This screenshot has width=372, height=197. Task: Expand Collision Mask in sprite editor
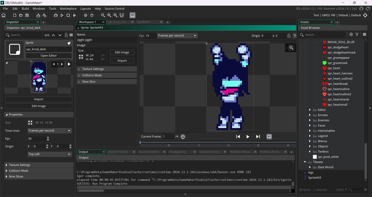click(107, 75)
